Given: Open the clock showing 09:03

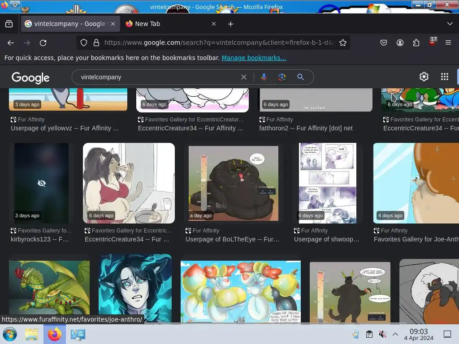Looking at the screenshot, I should coord(419,334).
